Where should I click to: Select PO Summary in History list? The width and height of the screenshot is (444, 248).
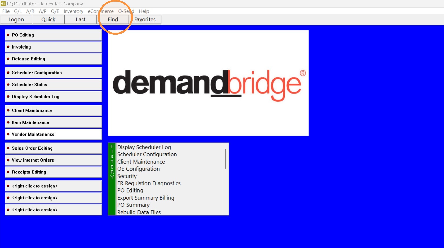(x=133, y=205)
